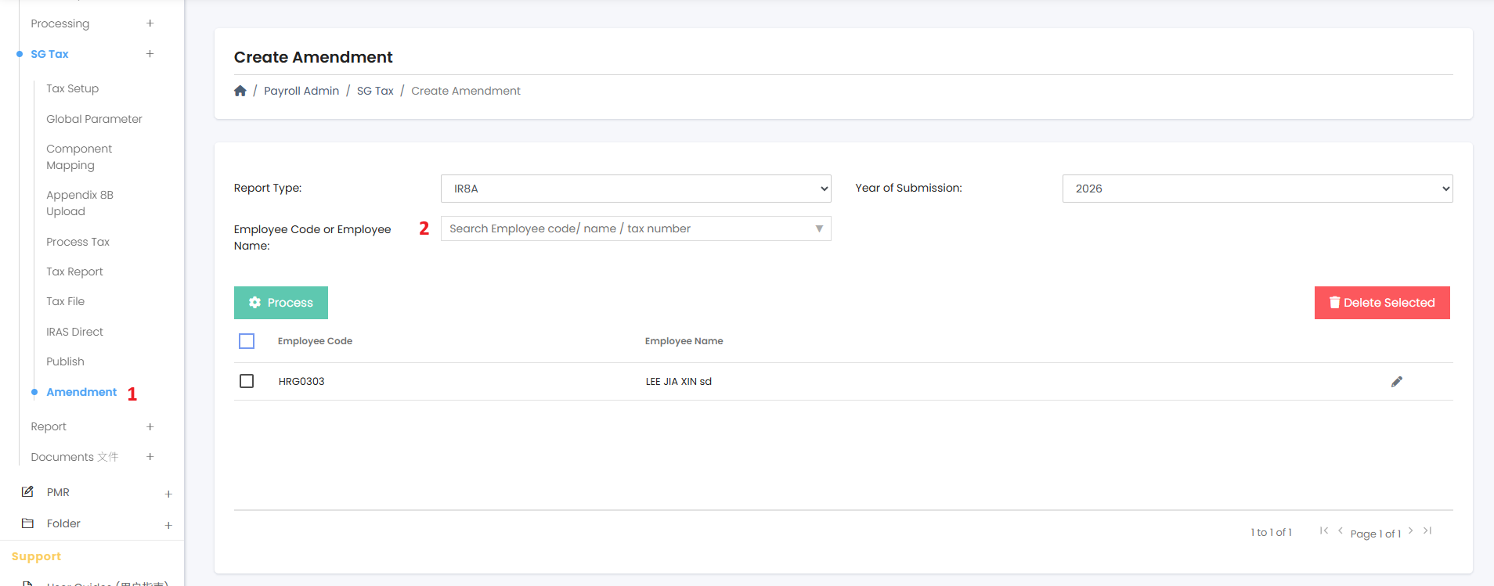Open the Payroll Admin breadcrumb link
The image size is (1494, 586).
(x=301, y=91)
